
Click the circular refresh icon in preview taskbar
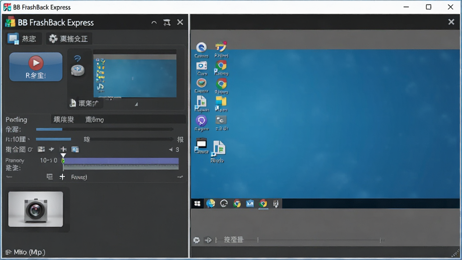[224, 204]
